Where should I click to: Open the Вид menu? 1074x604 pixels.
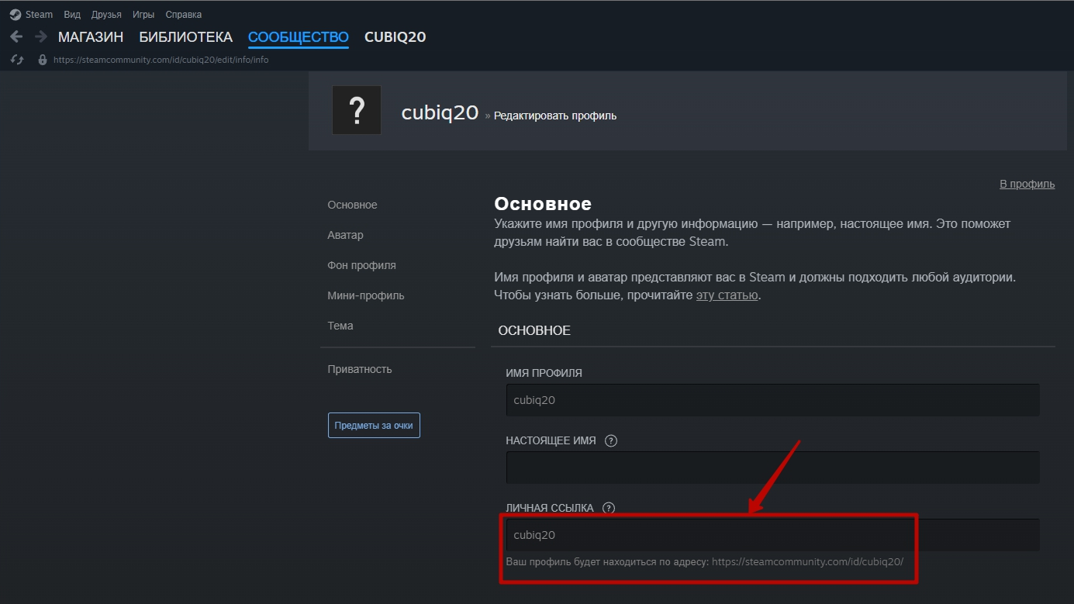(72, 15)
